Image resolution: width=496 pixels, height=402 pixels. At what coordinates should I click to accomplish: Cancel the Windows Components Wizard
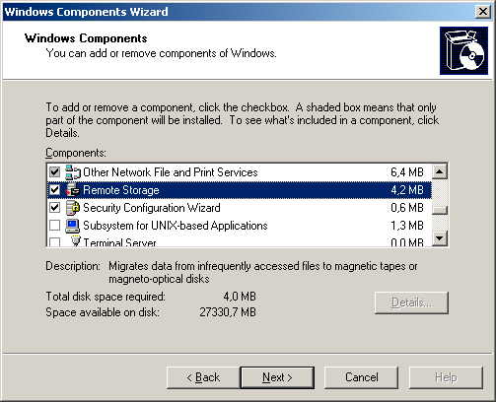point(362,377)
